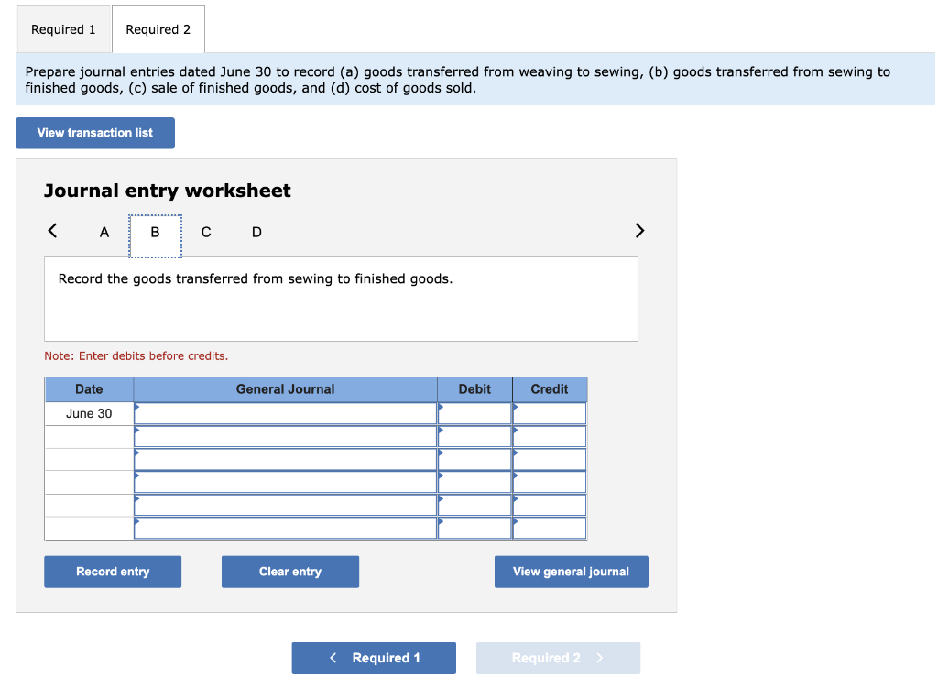
Task: Open View general journal
Action: pos(572,572)
